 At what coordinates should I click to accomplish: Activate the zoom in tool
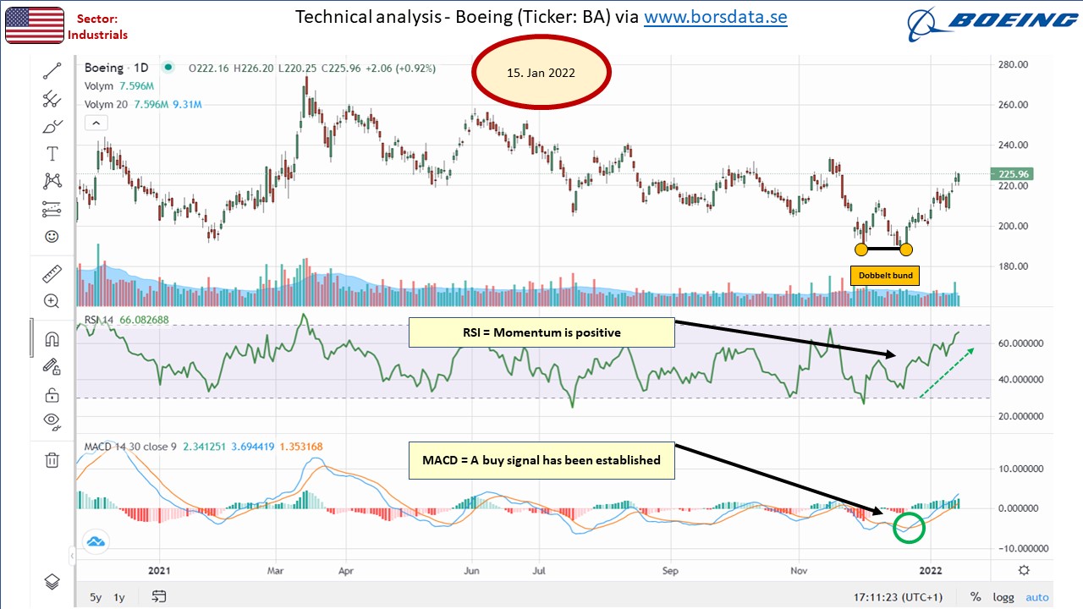click(52, 300)
